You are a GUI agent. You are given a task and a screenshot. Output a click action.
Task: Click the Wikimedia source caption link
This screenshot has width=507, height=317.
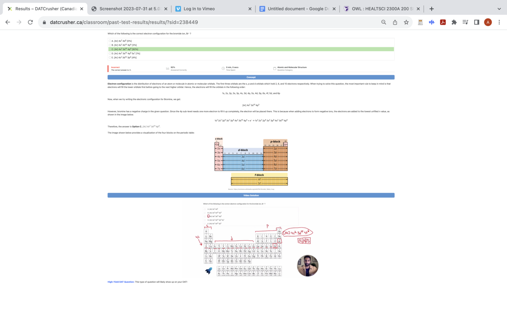(251, 189)
